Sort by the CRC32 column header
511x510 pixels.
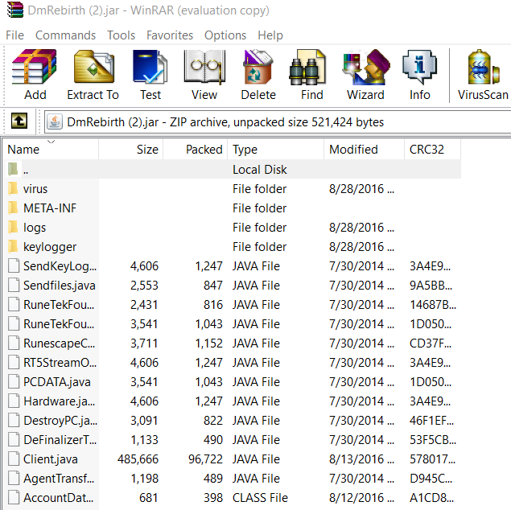(x=433, y=150)
